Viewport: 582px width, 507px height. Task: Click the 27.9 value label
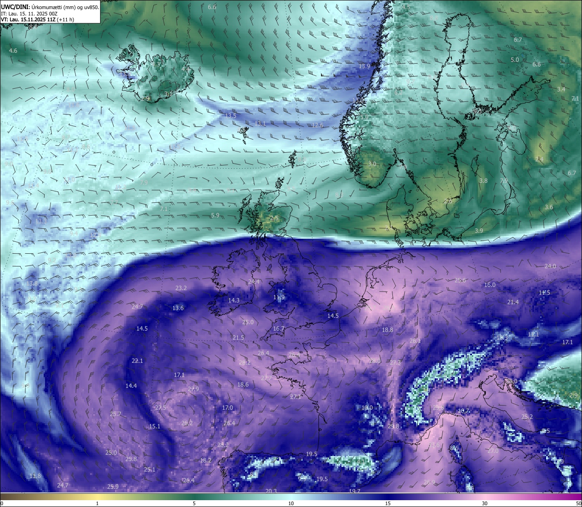pos(193,389)
